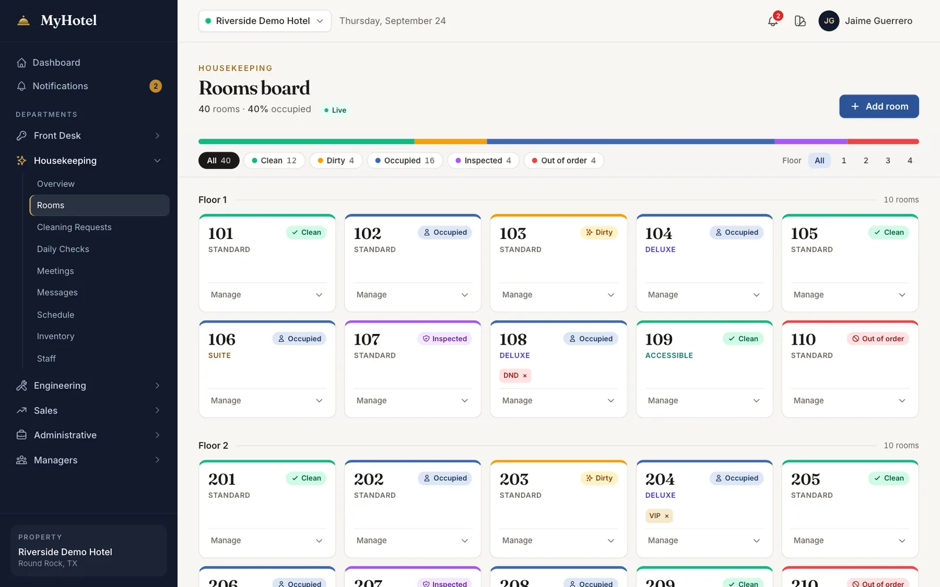Open the notifications bell in top bar
Screen dimensions: 940x587
click(773, 21)
